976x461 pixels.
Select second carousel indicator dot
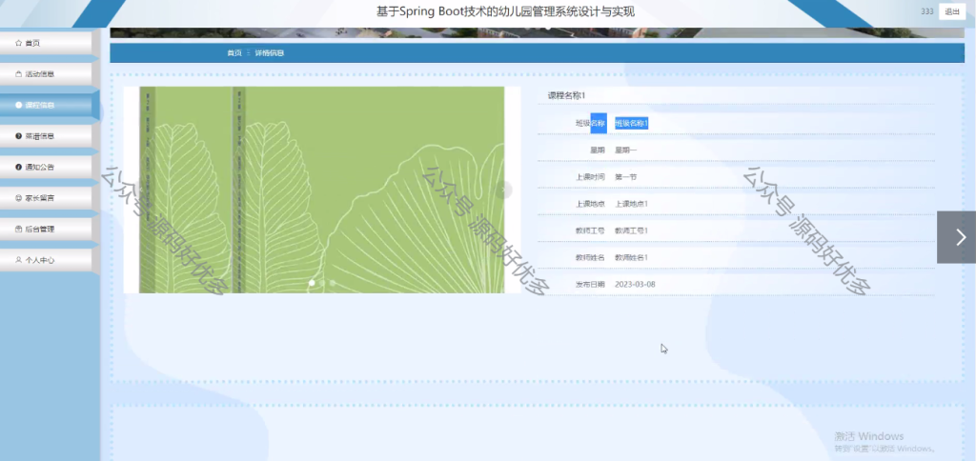tap(322, 283)
